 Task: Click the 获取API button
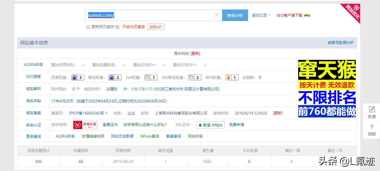pyautogui.click(x=156, y=27)
